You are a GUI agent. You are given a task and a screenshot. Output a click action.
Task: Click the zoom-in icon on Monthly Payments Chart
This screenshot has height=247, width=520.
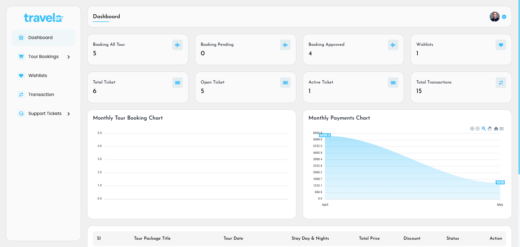[472, 129]
